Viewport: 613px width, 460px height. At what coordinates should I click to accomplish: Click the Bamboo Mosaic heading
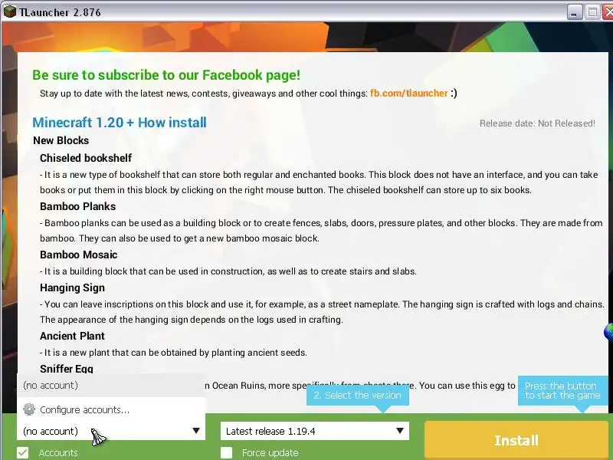pos(79,255)
